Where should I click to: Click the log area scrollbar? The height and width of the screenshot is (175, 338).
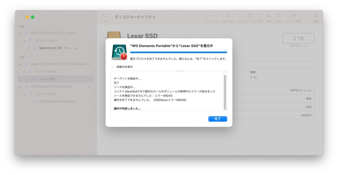225,92
